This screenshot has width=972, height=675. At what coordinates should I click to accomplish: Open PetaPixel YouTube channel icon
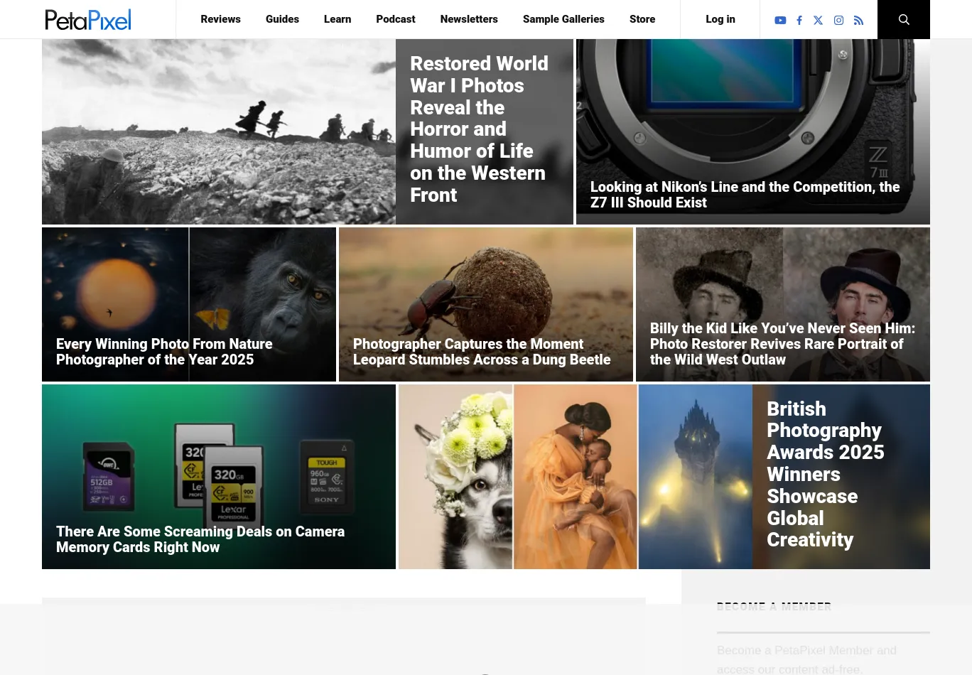pyautogui.click(x=780, y=20)
